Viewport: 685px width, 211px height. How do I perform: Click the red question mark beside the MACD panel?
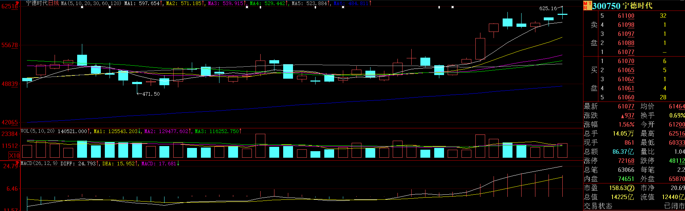17,163
